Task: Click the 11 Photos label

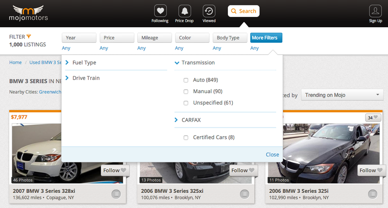Action: pos(279,180)
